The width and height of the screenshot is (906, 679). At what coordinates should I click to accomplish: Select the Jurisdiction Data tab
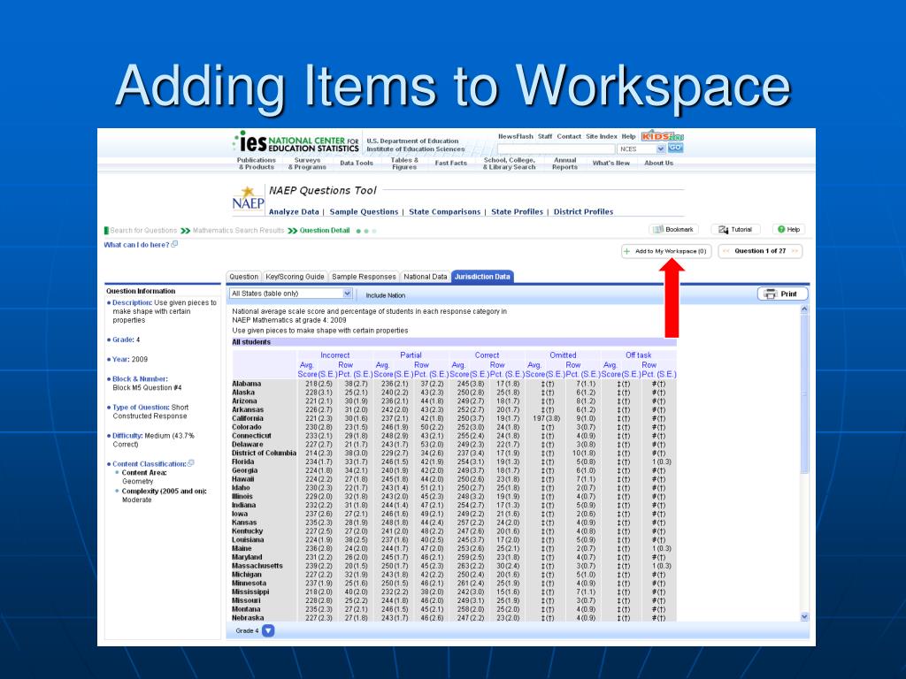pyautogui.click(x=482, y=277)
